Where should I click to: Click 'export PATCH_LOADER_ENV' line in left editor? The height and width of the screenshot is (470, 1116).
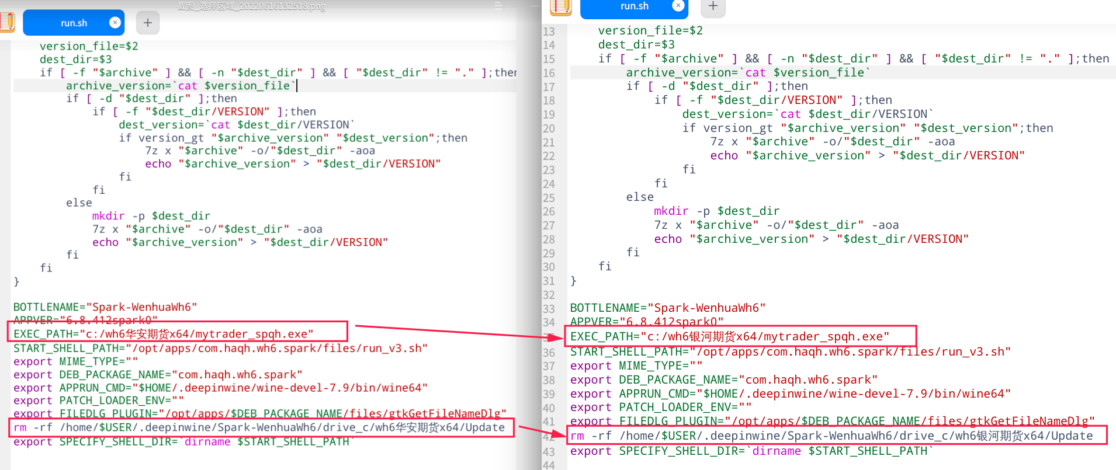[98, 401]
